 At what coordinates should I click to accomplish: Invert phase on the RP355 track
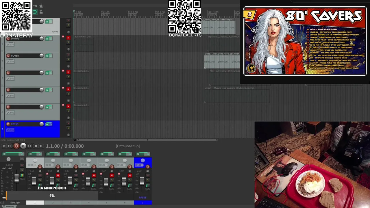(x=69, y=135)
